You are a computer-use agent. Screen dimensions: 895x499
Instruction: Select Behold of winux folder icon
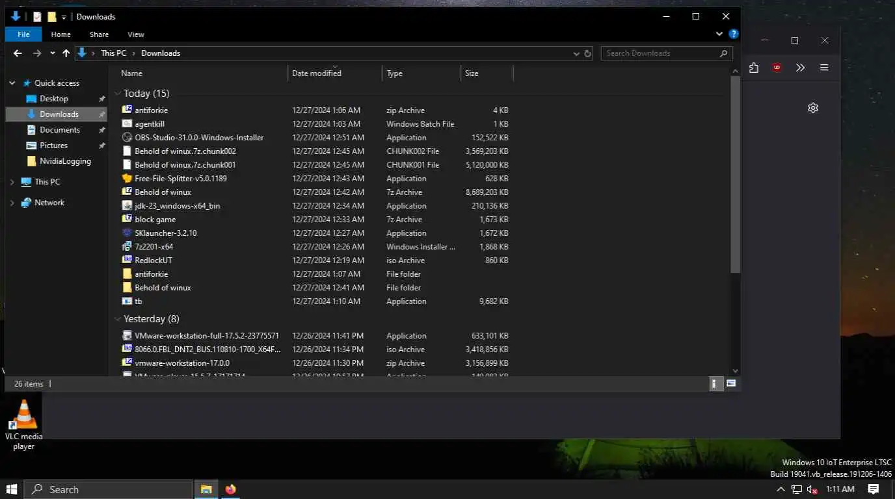(x=127, y=287)
